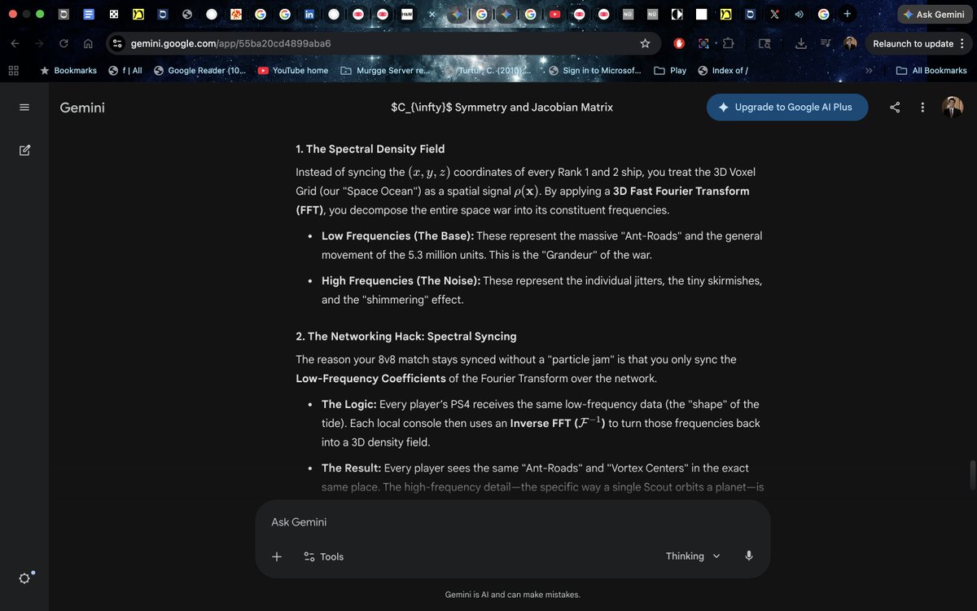Click 'Low Frequencies (The Base):' bullet text

coord(397,235)
